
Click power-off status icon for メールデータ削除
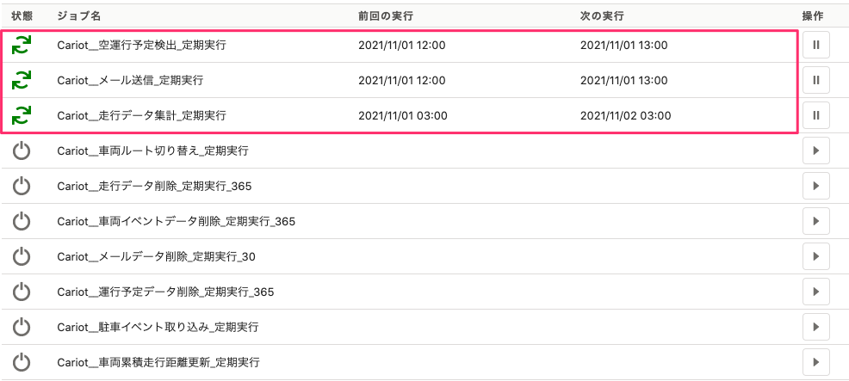point(22,256)
